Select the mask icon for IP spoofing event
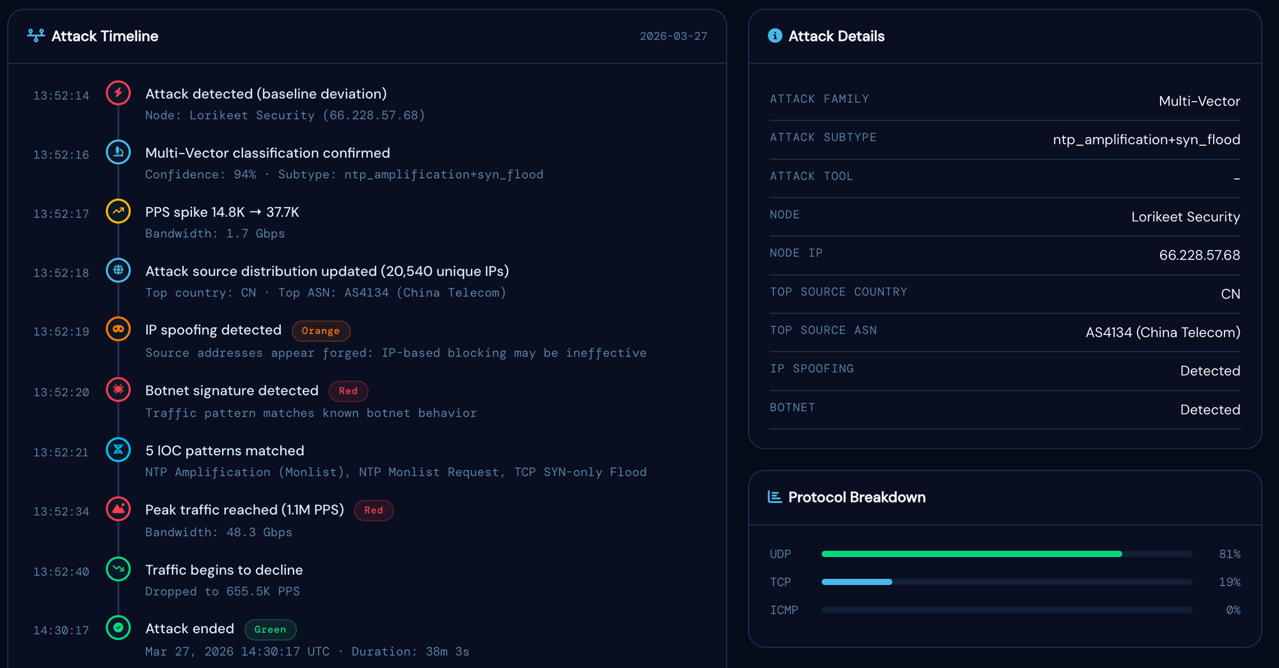Screen dimensions: 1279x668 (x=118, y=329)
